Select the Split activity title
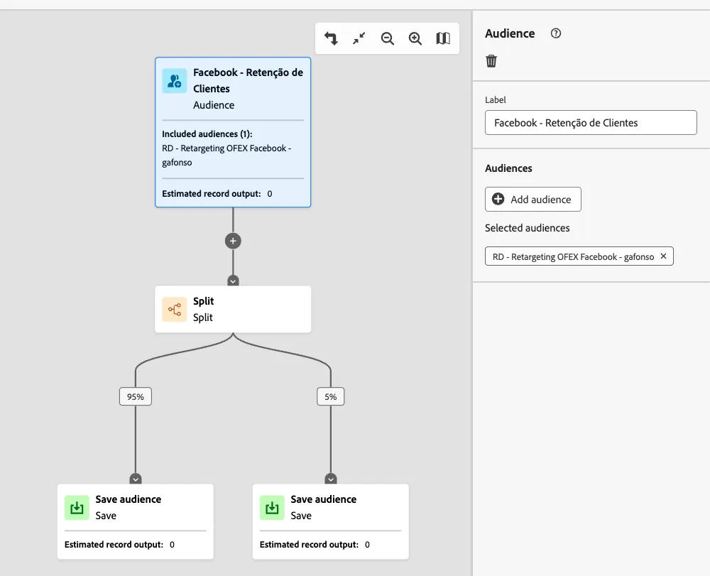Viewport: 710px width, 576px height. [x=203, y=301]
